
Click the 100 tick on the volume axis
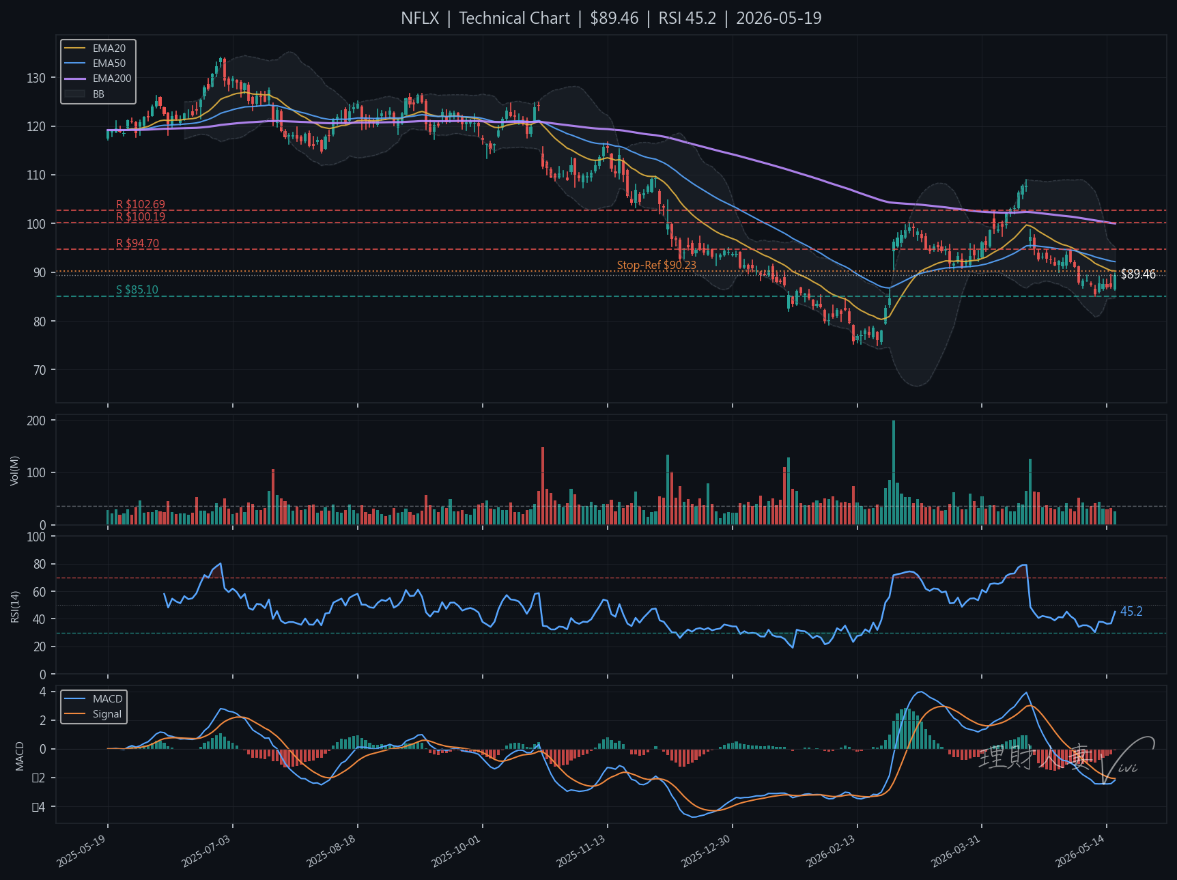pyautogui.click(x=36, y=472)
